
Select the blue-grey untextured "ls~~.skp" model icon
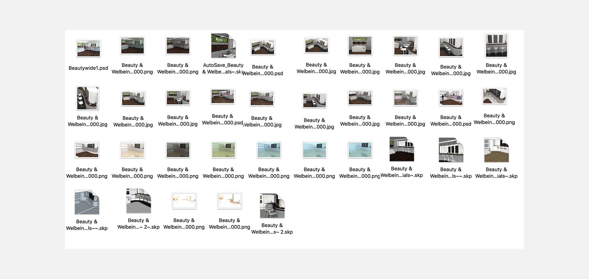point(87,202)
